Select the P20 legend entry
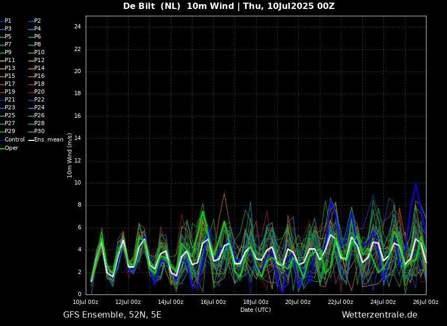 (39, 92)
